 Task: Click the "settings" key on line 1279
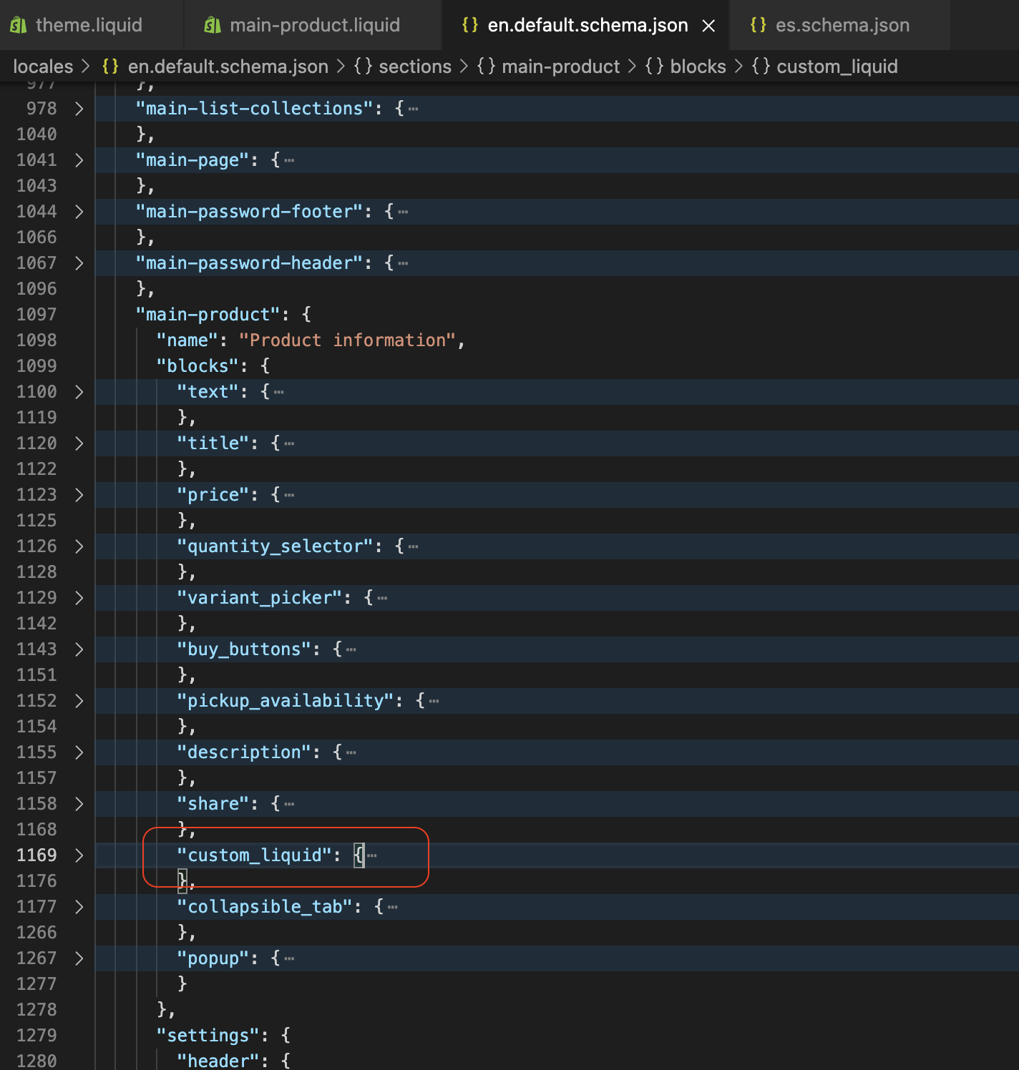coord(208,1036)
